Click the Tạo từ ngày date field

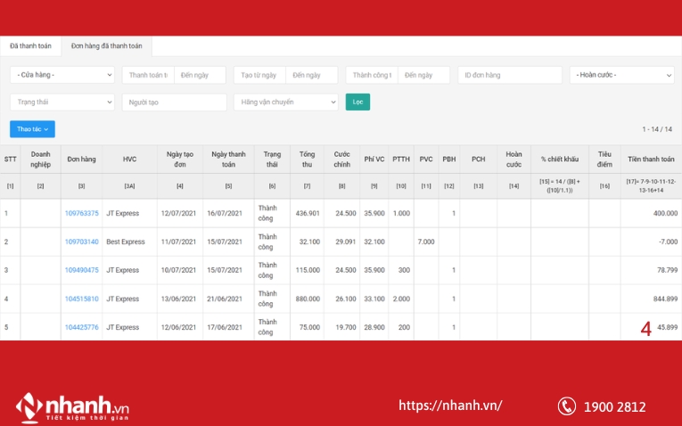pos(259,75)
